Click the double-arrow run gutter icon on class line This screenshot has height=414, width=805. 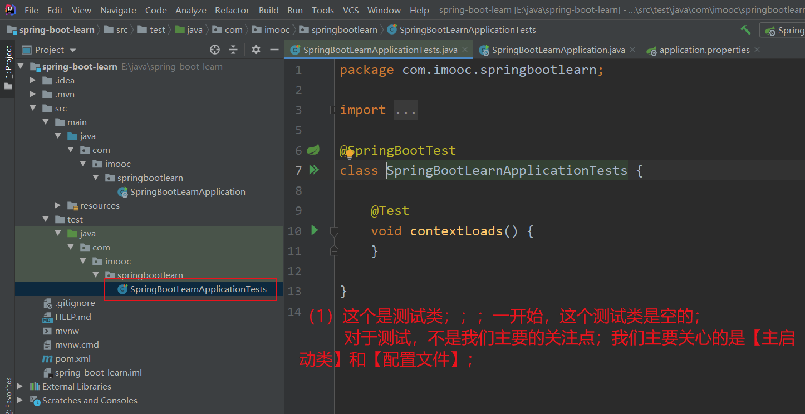(315, 170)
